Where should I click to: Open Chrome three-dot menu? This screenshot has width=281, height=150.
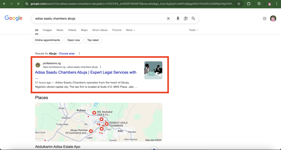click(277, 4)
